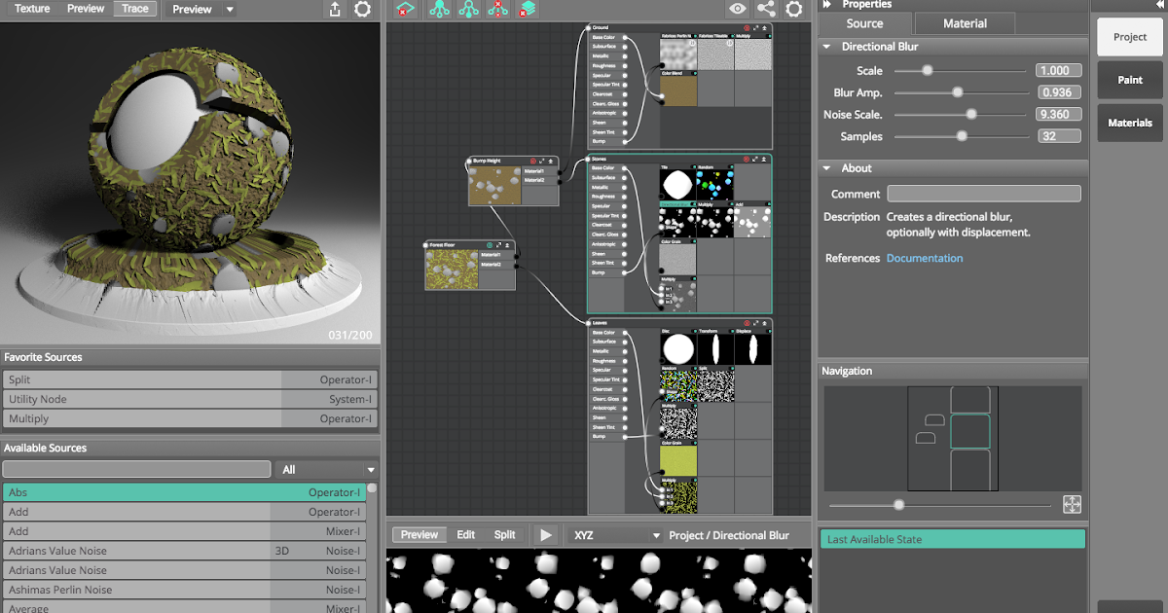The width and height of the screenshot is (1168, 613).
Task: Click the Specular socket on Ground node
Action: pos(626,75)
